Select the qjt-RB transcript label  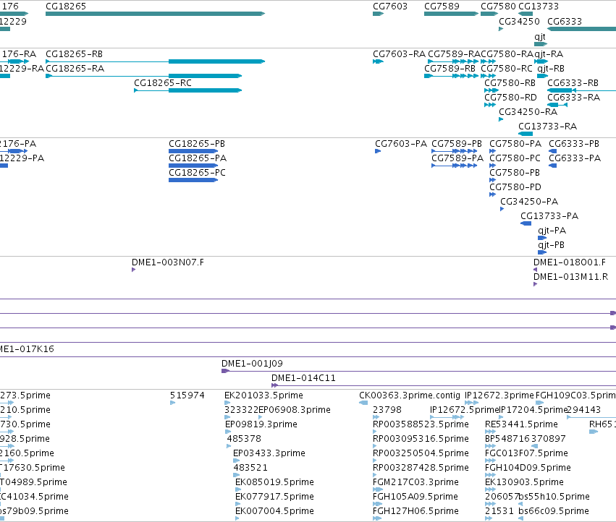point(551,69)
